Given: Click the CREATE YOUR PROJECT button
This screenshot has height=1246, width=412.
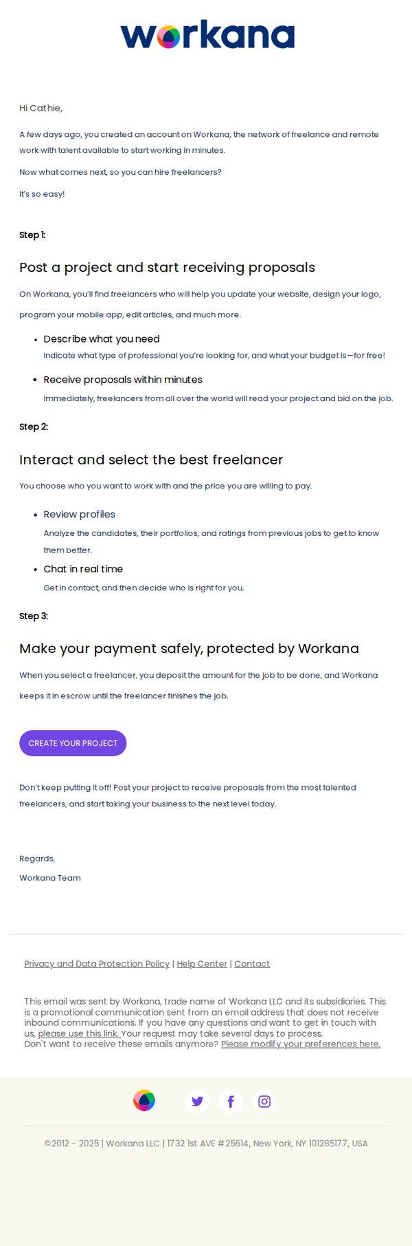Looking at the screenshot, I should [x=73, y=743].
